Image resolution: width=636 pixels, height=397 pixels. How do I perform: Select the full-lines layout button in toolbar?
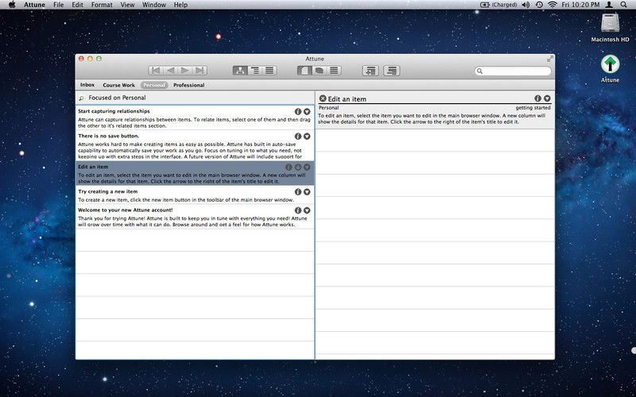(x=334, y=71)
